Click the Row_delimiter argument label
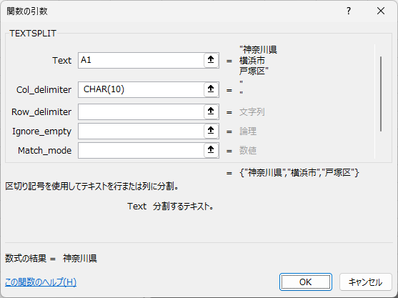Screen dimensions: 398x298 [x=41, y=112]
